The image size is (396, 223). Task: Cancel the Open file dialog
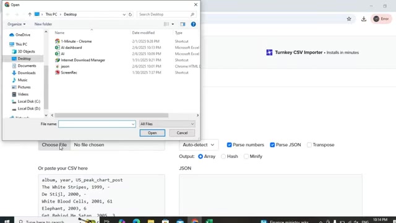click(x=182, y=133)
